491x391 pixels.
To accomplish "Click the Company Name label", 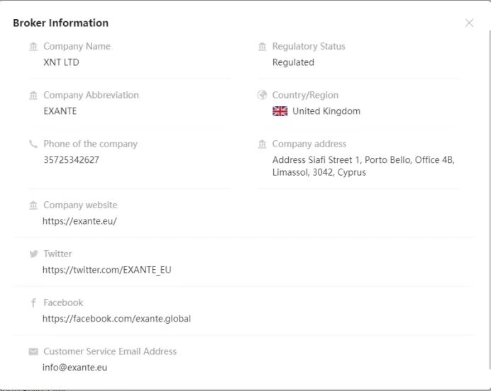I will (77, 46).
